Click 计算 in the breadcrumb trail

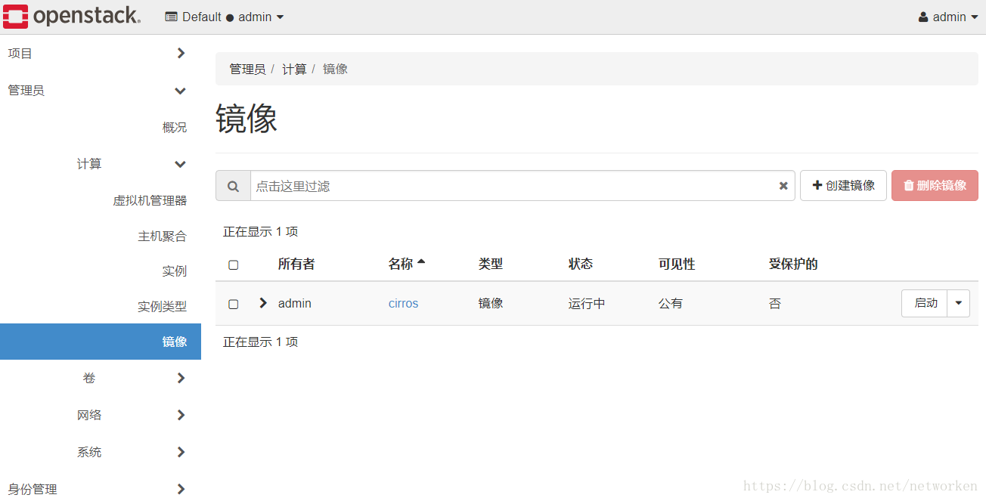(295, 69)
